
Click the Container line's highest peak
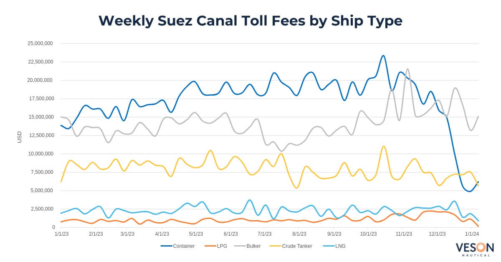click(383, 56)
